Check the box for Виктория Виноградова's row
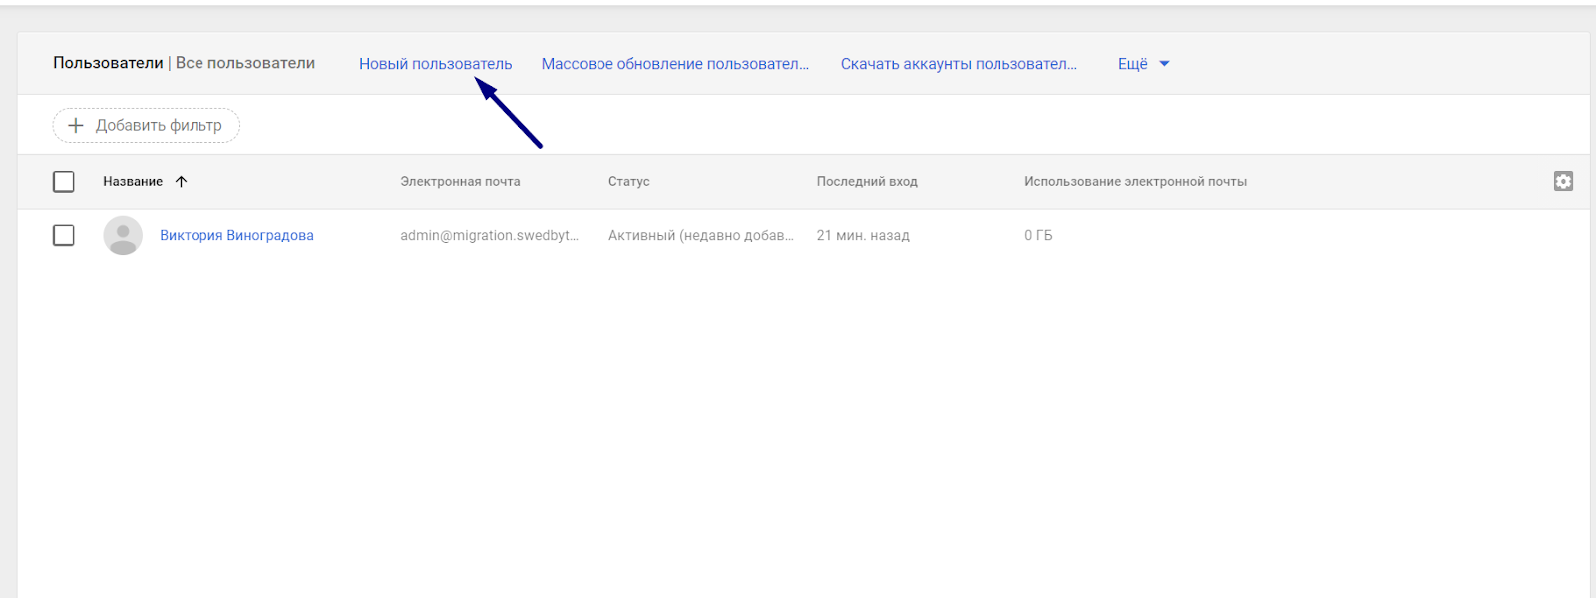This screenshot has height=598, width=1596. point(64,236)
